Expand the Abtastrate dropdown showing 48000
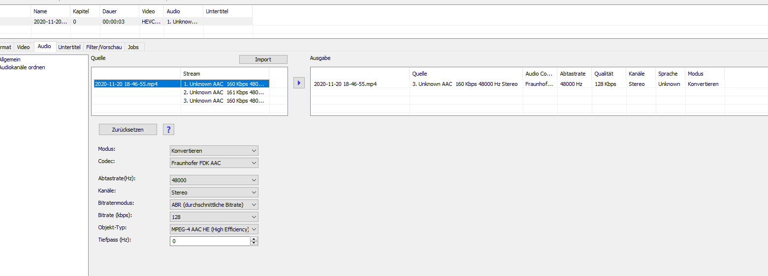 click(214, 180)
